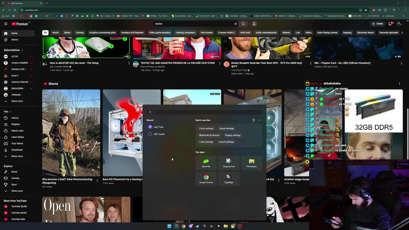
Task: Select the Live filter chip
Action: coord(298,33)
